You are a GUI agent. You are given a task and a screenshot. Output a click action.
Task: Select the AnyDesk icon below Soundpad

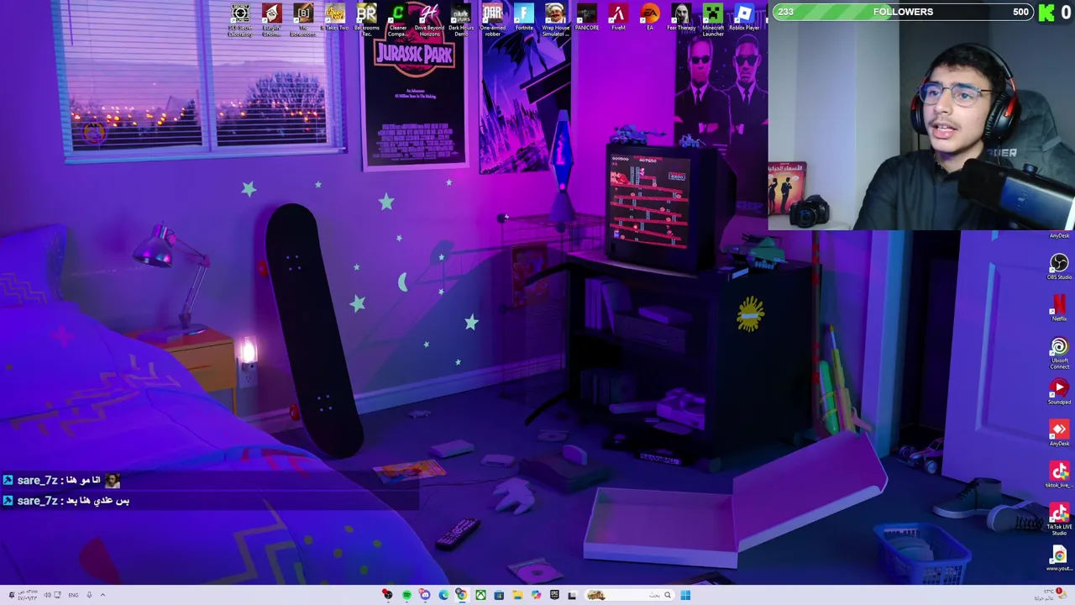1059,434
